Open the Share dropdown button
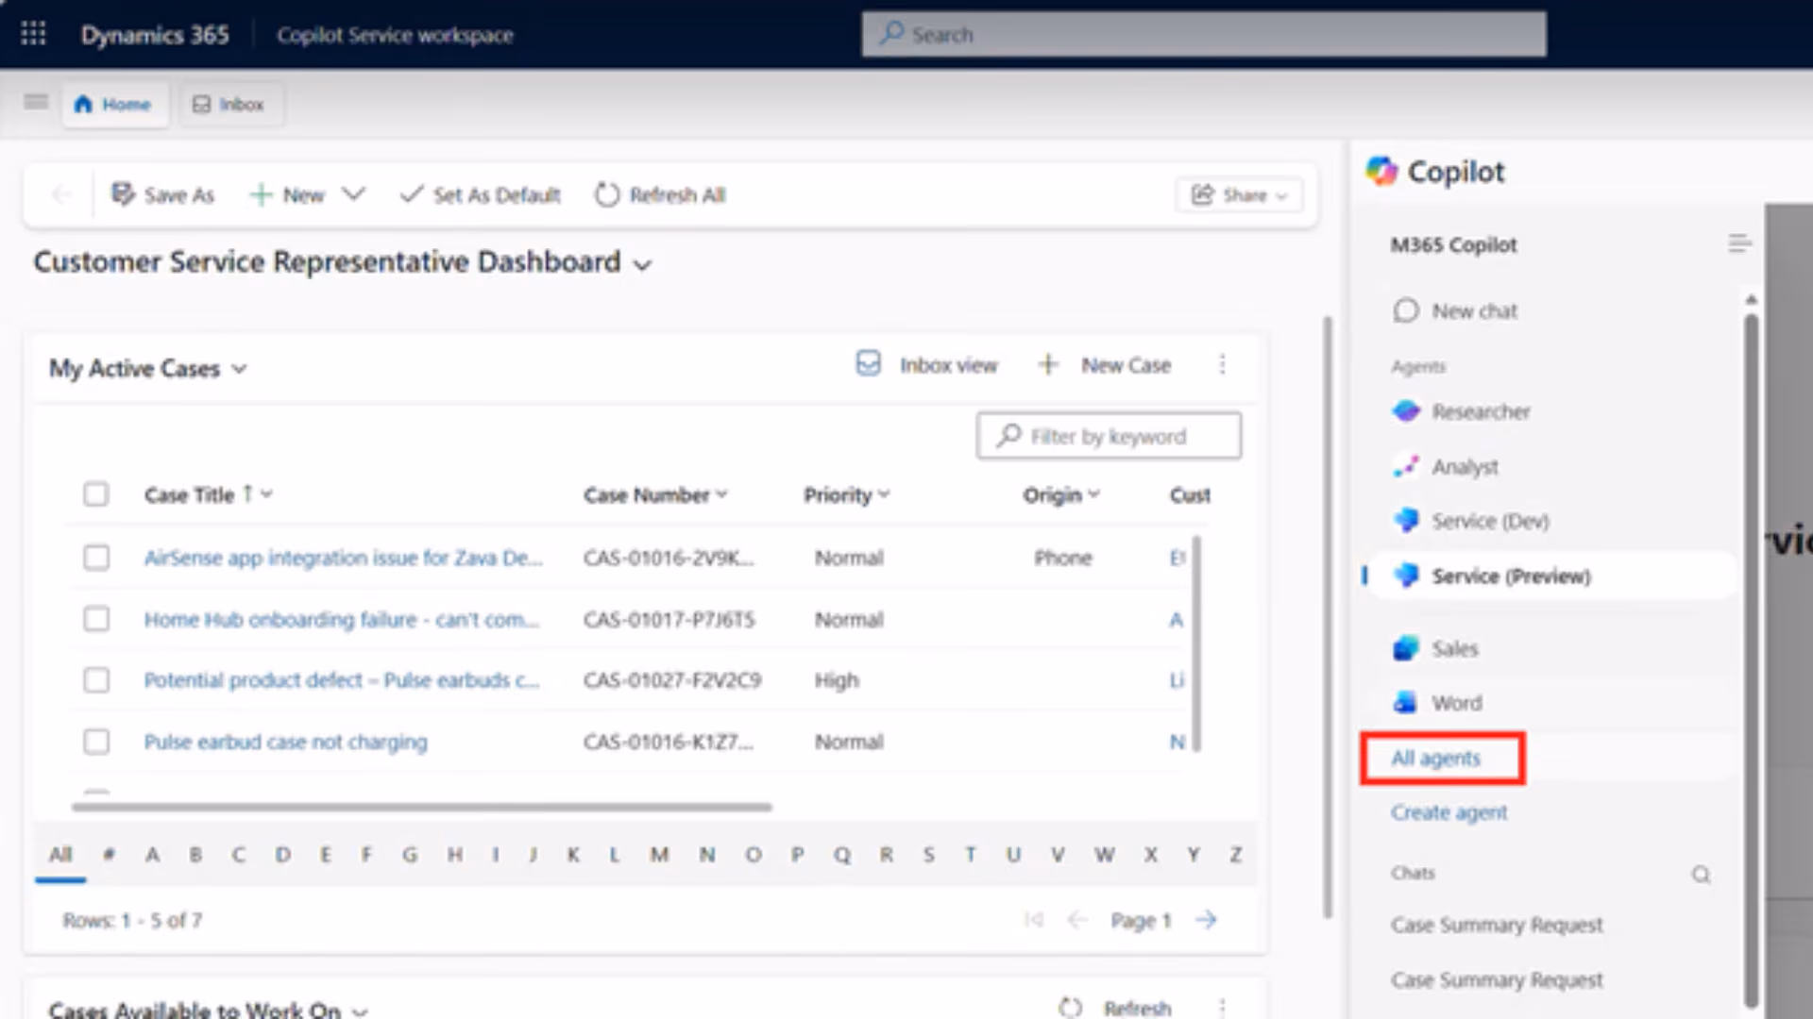This screenshot has width=1813, height=1019. [1240, 195]
